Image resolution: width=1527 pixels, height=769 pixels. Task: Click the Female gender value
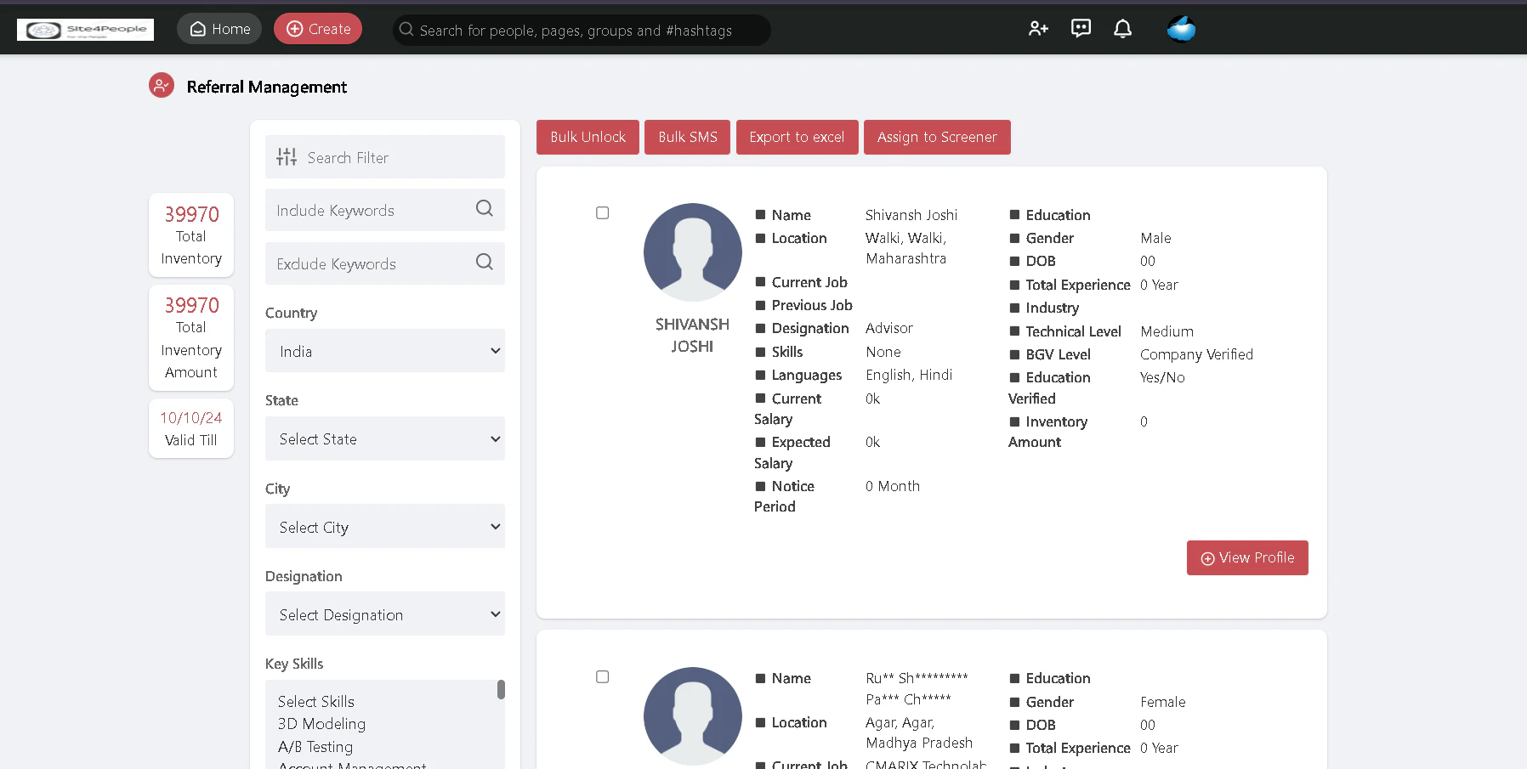tap(1162, 702)
